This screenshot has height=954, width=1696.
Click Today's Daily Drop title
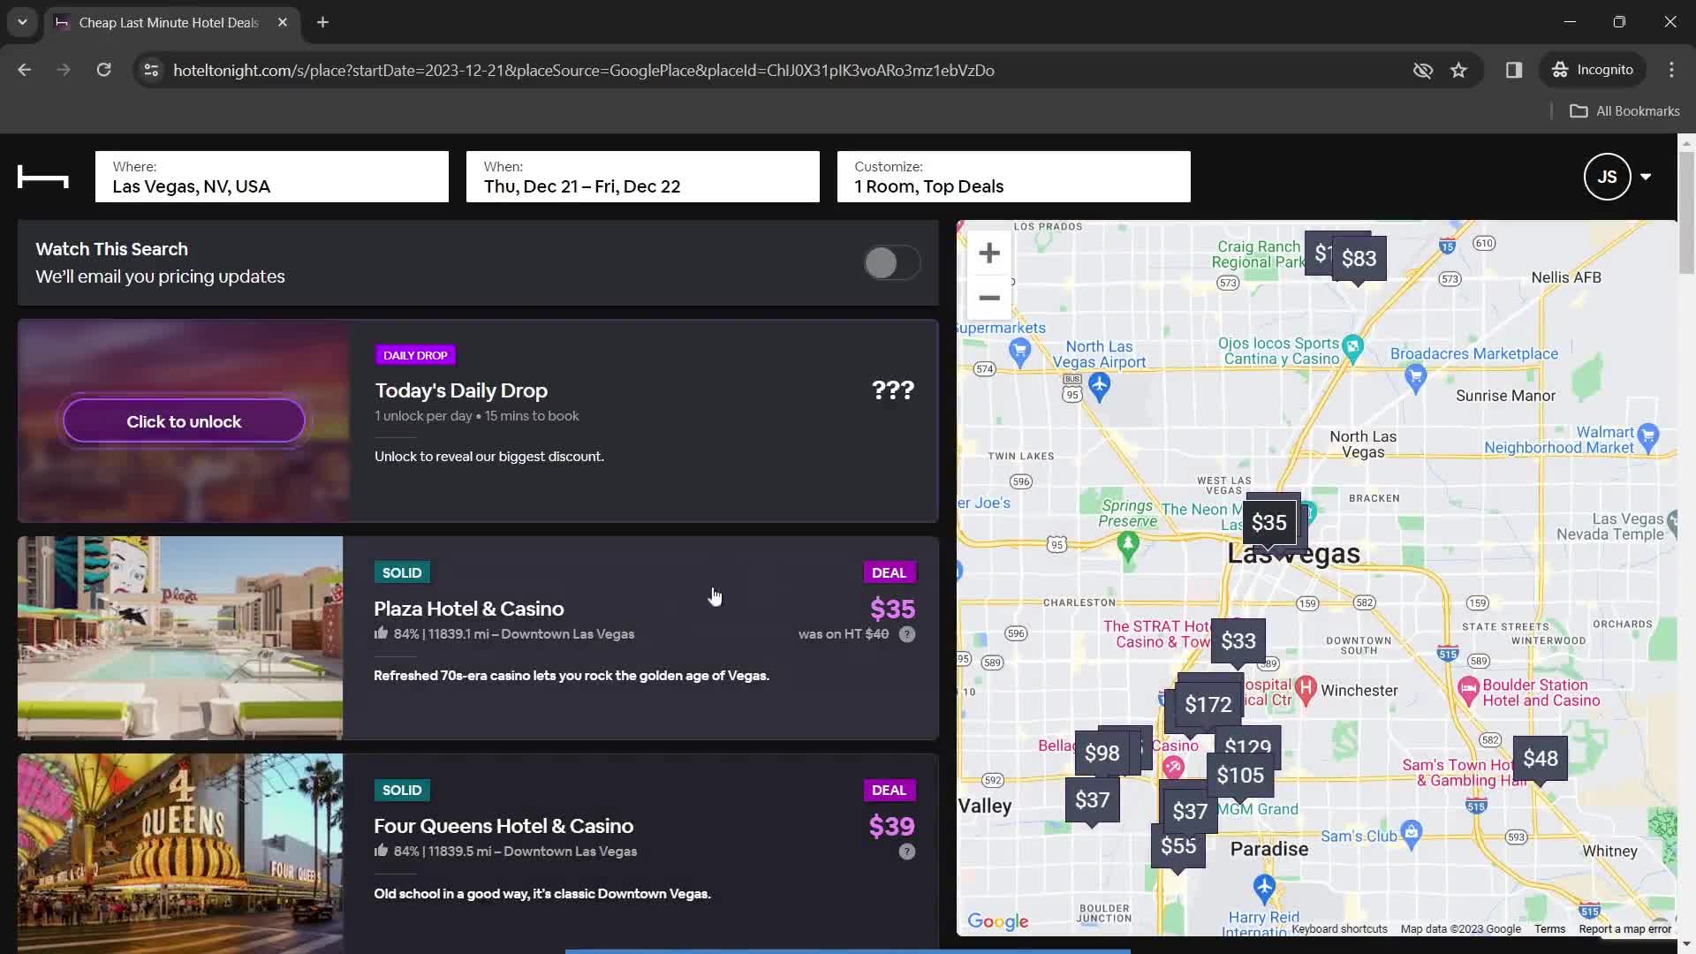pos(461,390)
